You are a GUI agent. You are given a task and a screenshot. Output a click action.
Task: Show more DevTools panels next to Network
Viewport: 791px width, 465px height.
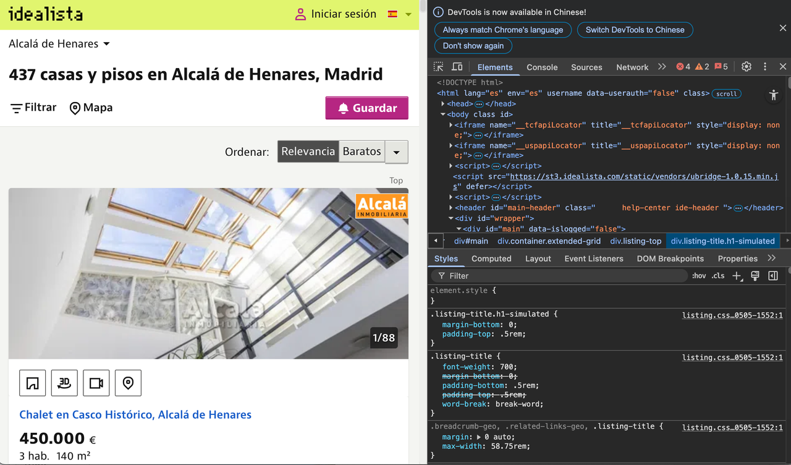pos(662,67)
